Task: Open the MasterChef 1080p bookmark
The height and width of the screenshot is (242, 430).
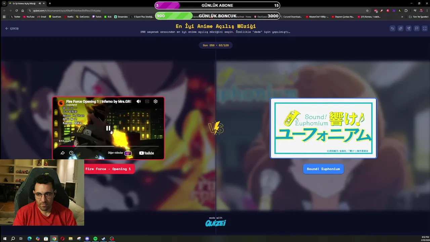Action: pos(317,16)
